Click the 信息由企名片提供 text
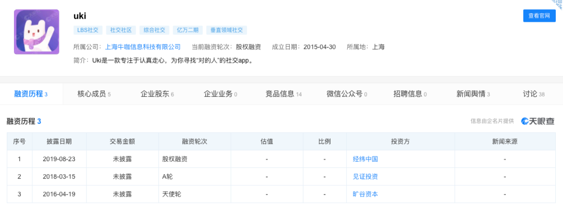Screen dimensions: 563x208 492,121
